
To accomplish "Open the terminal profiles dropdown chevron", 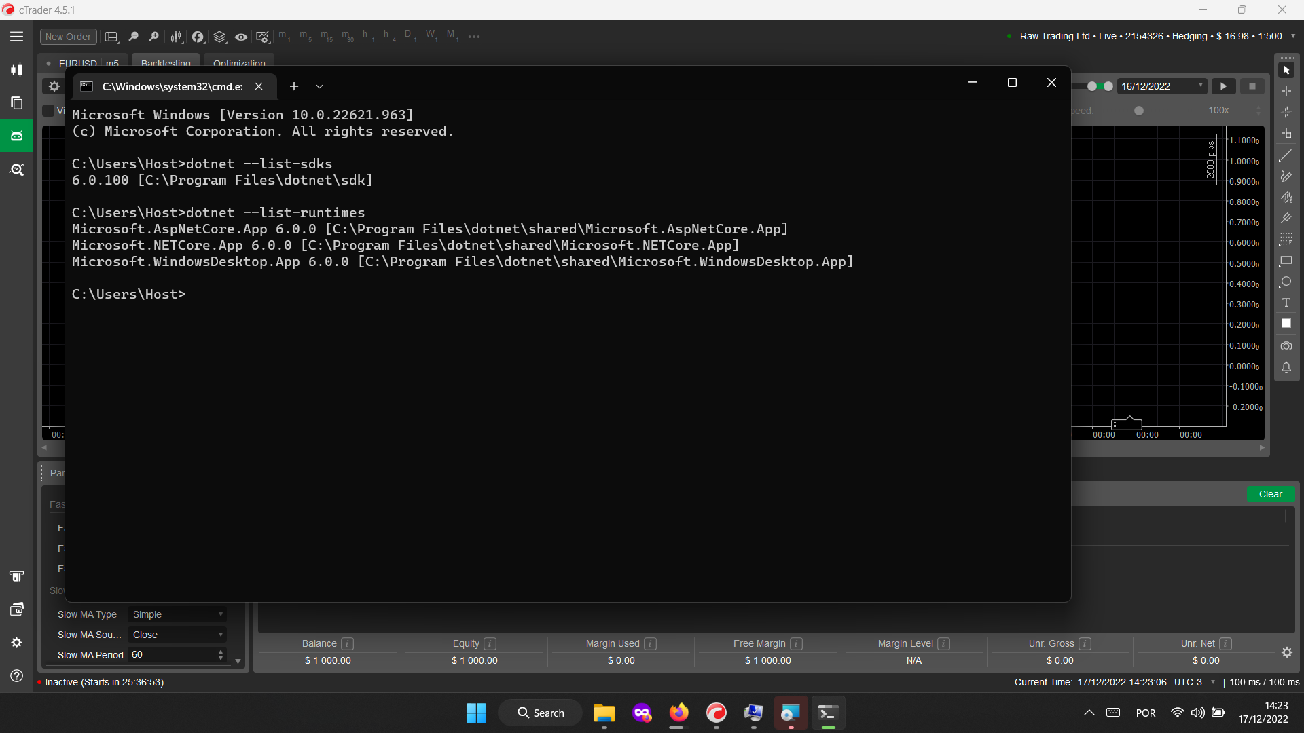I will pos(319,86).
